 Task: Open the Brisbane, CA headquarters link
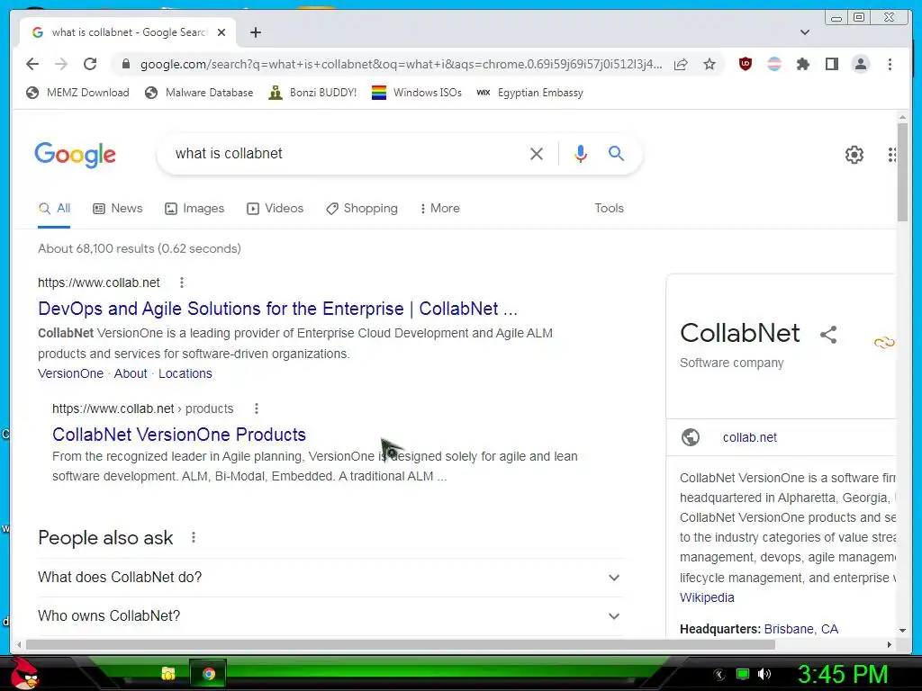point(800,629)
